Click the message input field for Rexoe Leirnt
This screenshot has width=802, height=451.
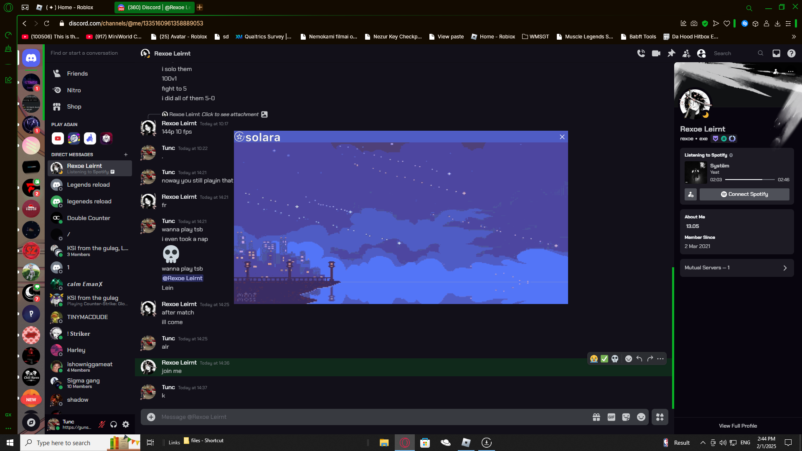click(x=368, y=417)
